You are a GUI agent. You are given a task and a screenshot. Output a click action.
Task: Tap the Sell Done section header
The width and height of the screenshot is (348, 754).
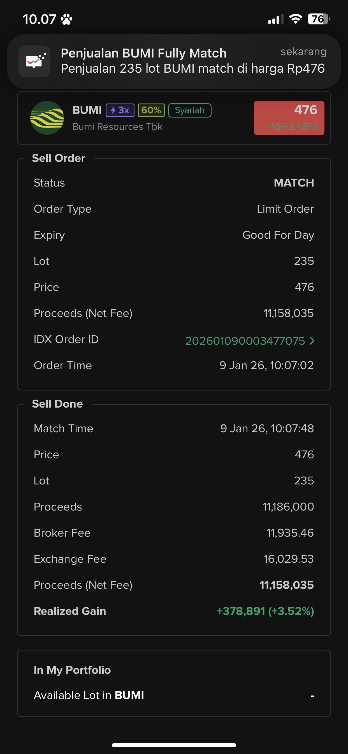57,404
